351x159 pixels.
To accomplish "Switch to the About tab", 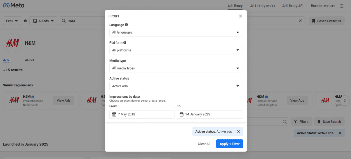I will tap(29, 60).
